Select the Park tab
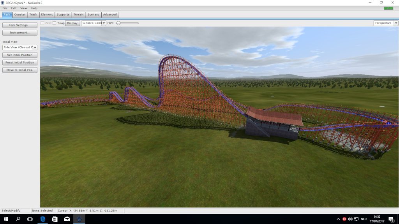The width and height of the screenshot is (399, 224). [7, 15]
